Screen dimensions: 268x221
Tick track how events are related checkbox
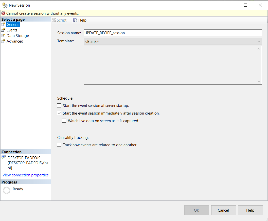59,145
